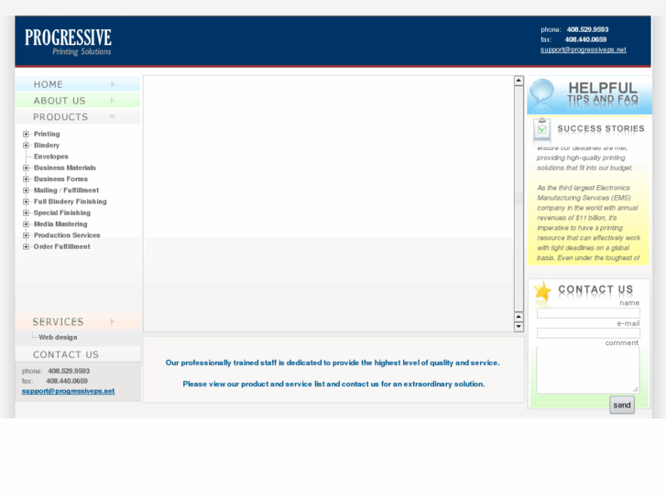The image size is (666, 499).
Task: Open Bindery product category link
Action: tap(47, 146)
